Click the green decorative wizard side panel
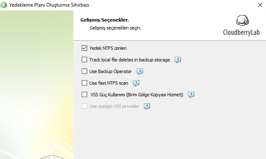Image resolution: width=266 pixels, height=159 pixels. pyautogui.click(x=37, y=85)
